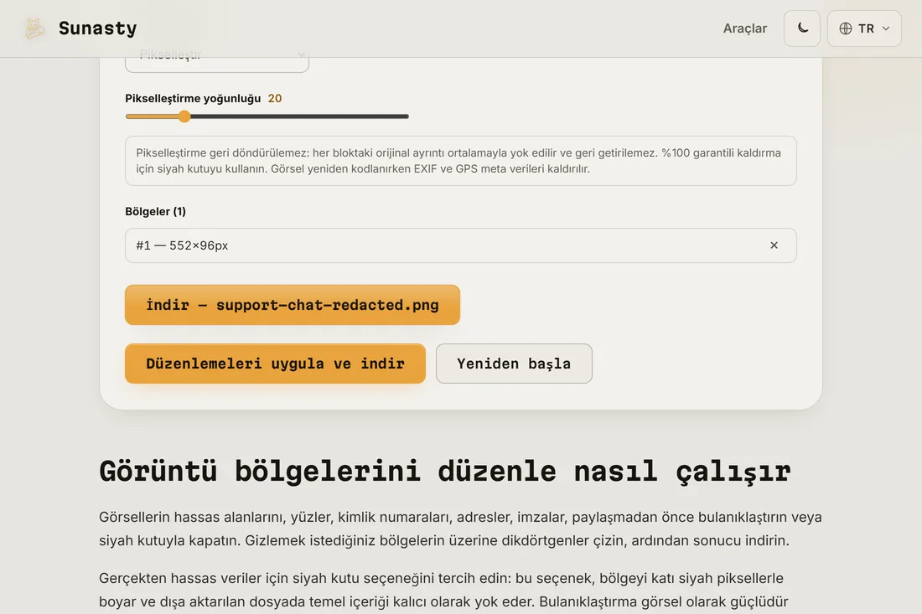Click Düzenlemeleri uygula ve indir button
The image size is (922, 614).
tap(275, 364)
